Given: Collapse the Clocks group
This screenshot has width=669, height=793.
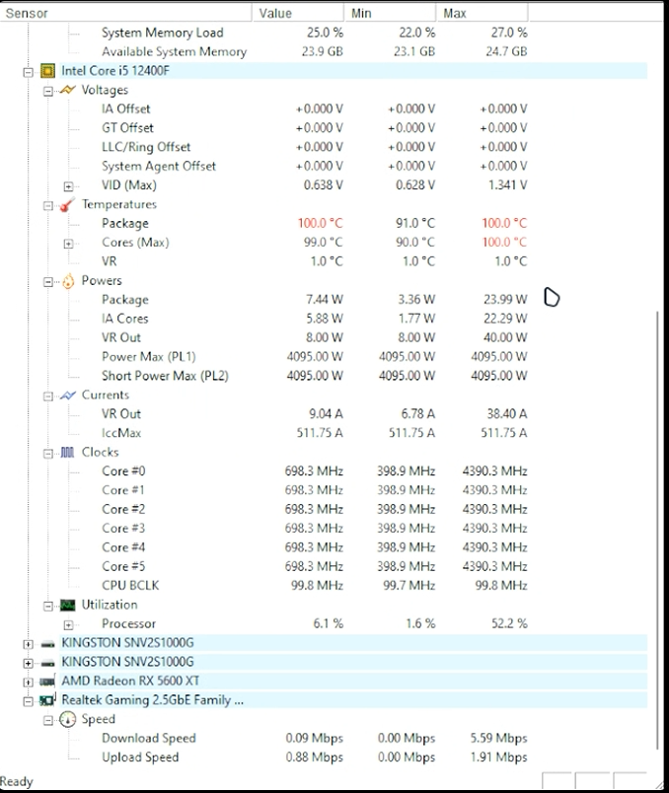Looking at the screenshot, I should tap(48, 454).
